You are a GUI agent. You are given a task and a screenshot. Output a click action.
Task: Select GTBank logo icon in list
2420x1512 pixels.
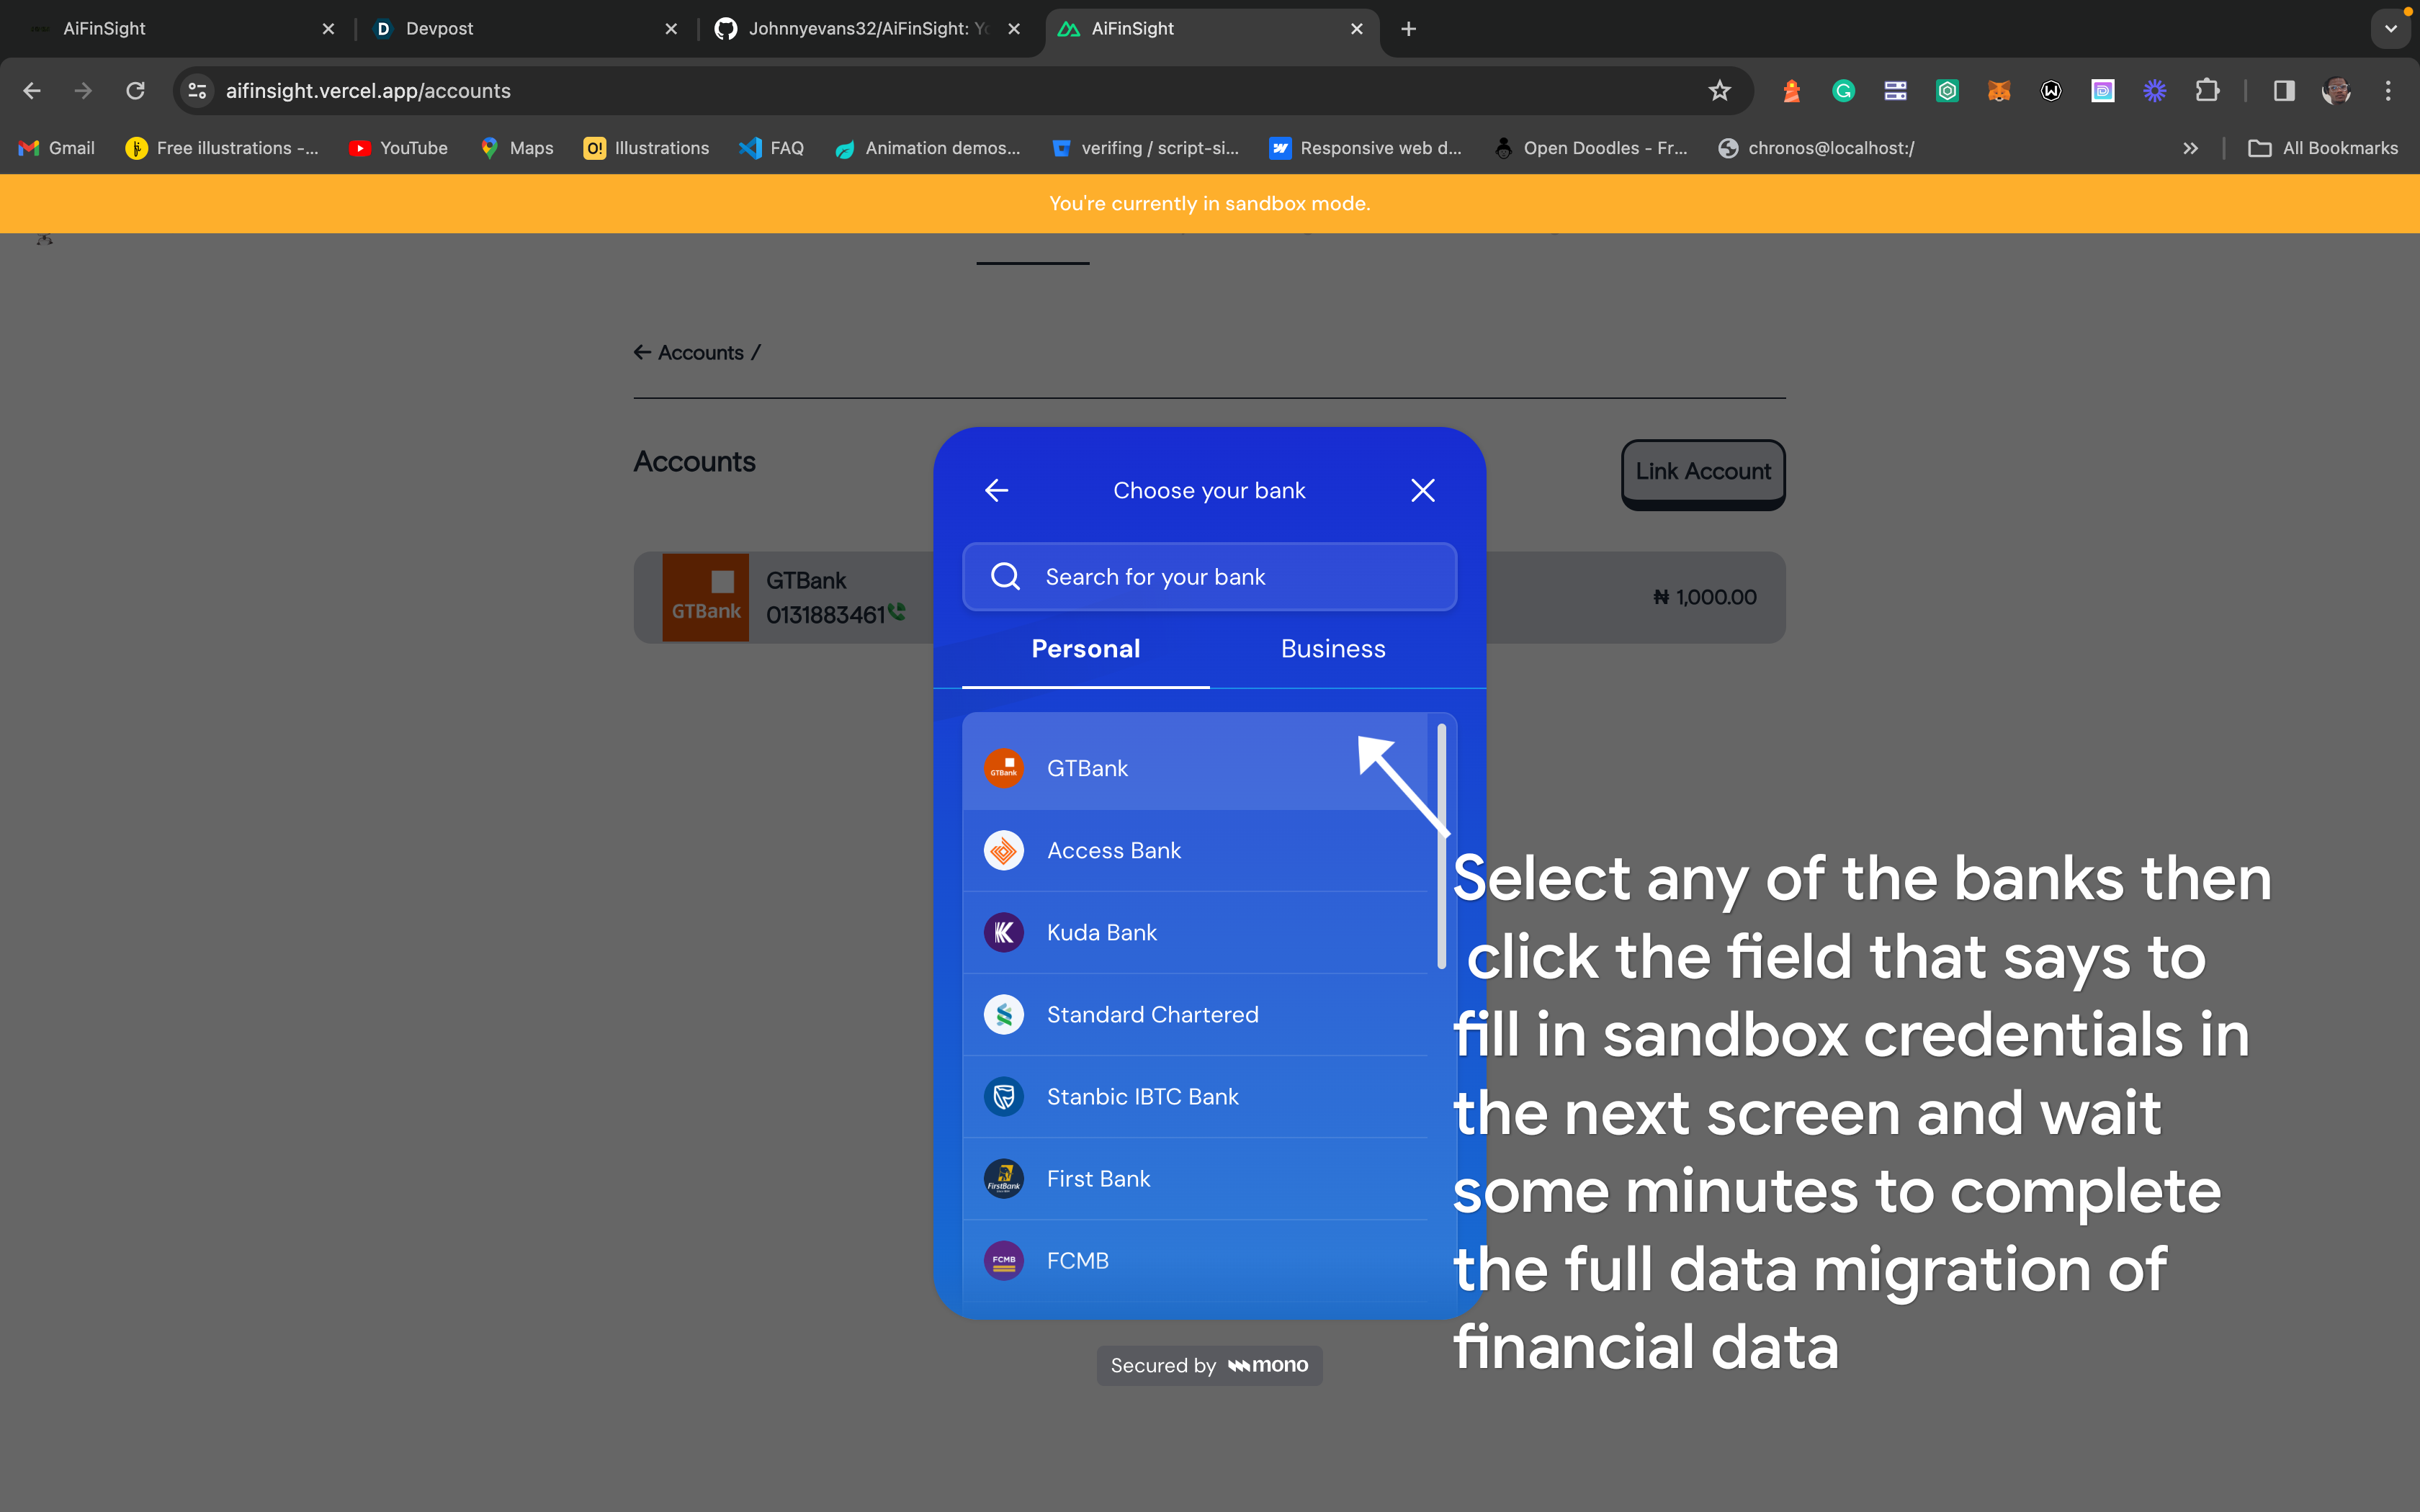pyautogui.click(x=1004, y=768)
